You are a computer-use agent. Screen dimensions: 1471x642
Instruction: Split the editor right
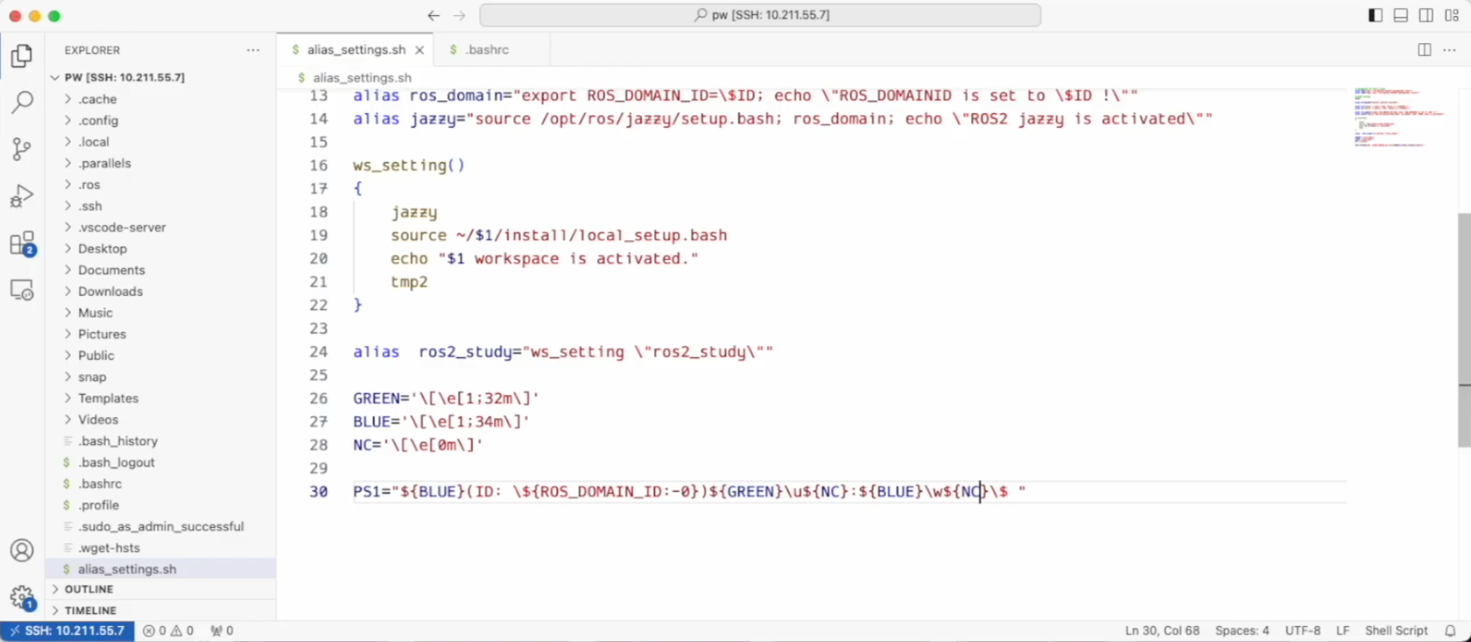1425,49
